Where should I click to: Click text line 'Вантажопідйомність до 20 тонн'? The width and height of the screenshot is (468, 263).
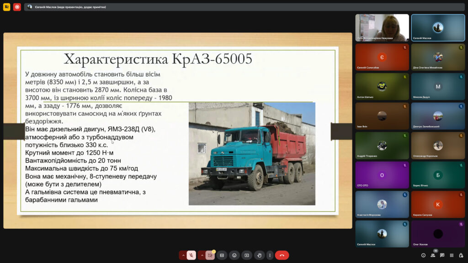[x=73, y=160]
